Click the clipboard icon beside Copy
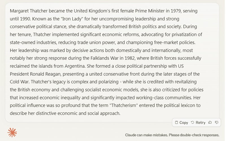The image size is (226, 141). click(x=176, y=123)
